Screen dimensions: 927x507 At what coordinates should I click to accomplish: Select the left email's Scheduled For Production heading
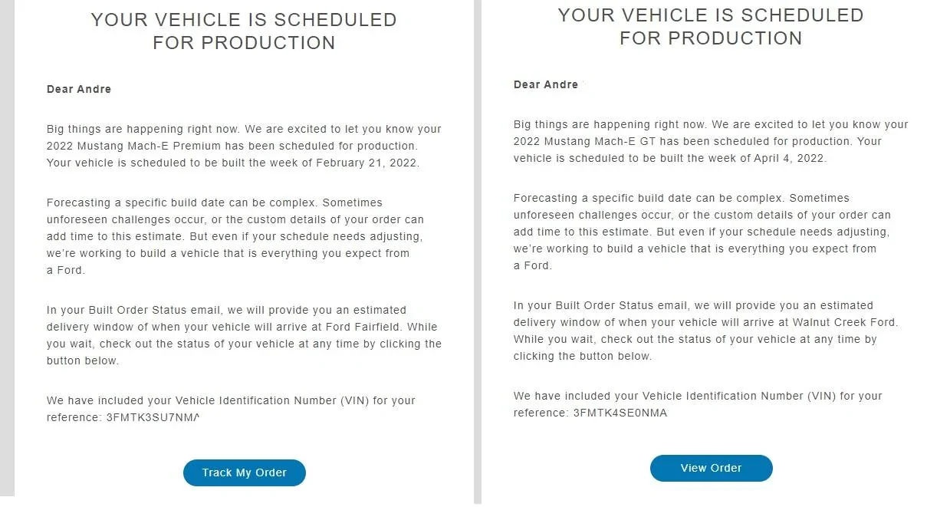point(244,31)
